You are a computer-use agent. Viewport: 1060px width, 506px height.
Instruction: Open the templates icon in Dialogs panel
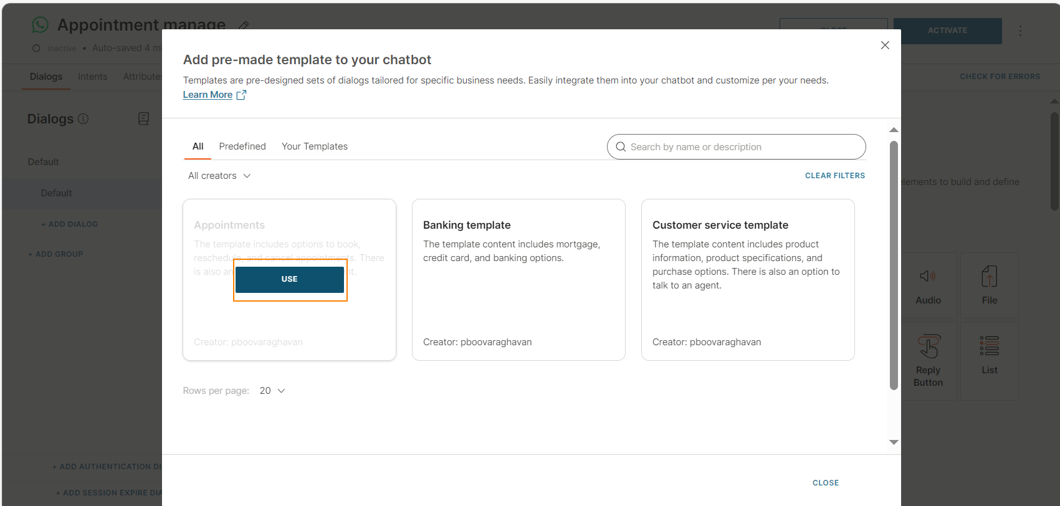coord(143,118)
